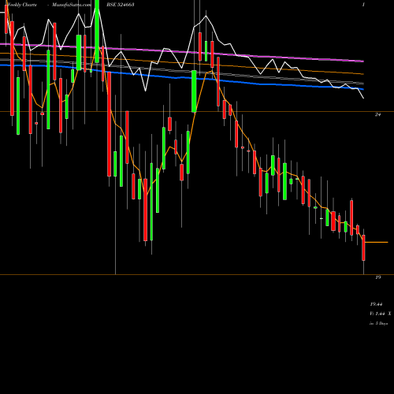
Task: Click the 'BSE 524663' symbol label
Action: pyautogui.click(x=121, y=5)
